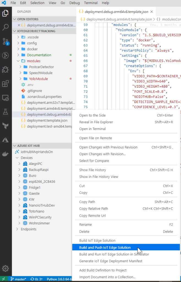Open the Remote Explorer monitor icon
The width and height of the screenshot is (181, 282).
[x=6, y=98]
